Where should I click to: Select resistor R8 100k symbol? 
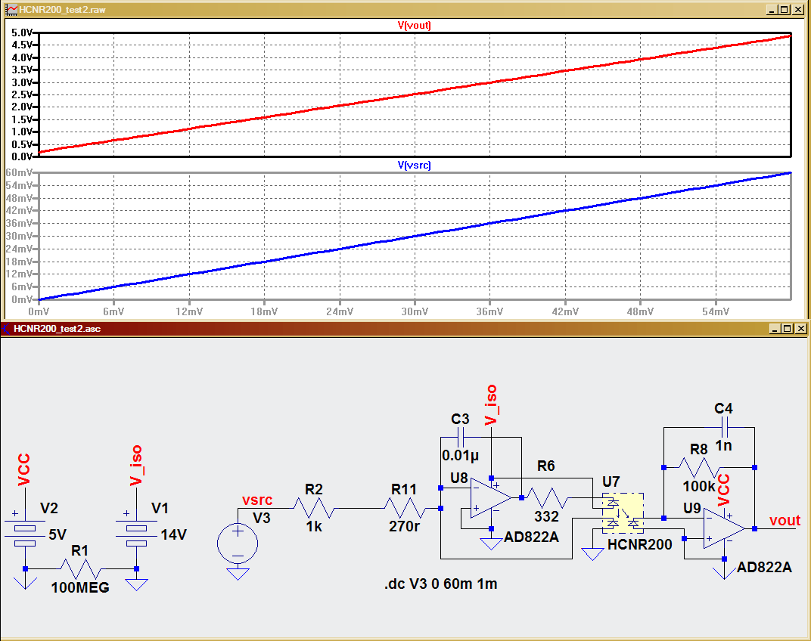pyautogui.click(x=699, y=467)
